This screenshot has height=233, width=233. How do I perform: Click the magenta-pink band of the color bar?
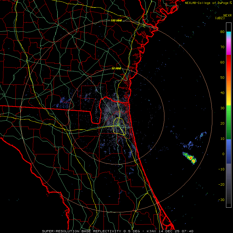point(229,47)
